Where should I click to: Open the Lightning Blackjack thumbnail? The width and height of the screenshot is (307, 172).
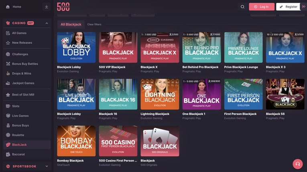pyautogui.click(x=160, y=94)
